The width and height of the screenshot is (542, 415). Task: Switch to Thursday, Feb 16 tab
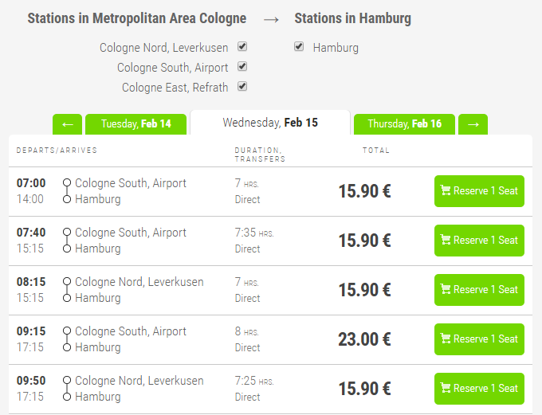click(404, 124)
